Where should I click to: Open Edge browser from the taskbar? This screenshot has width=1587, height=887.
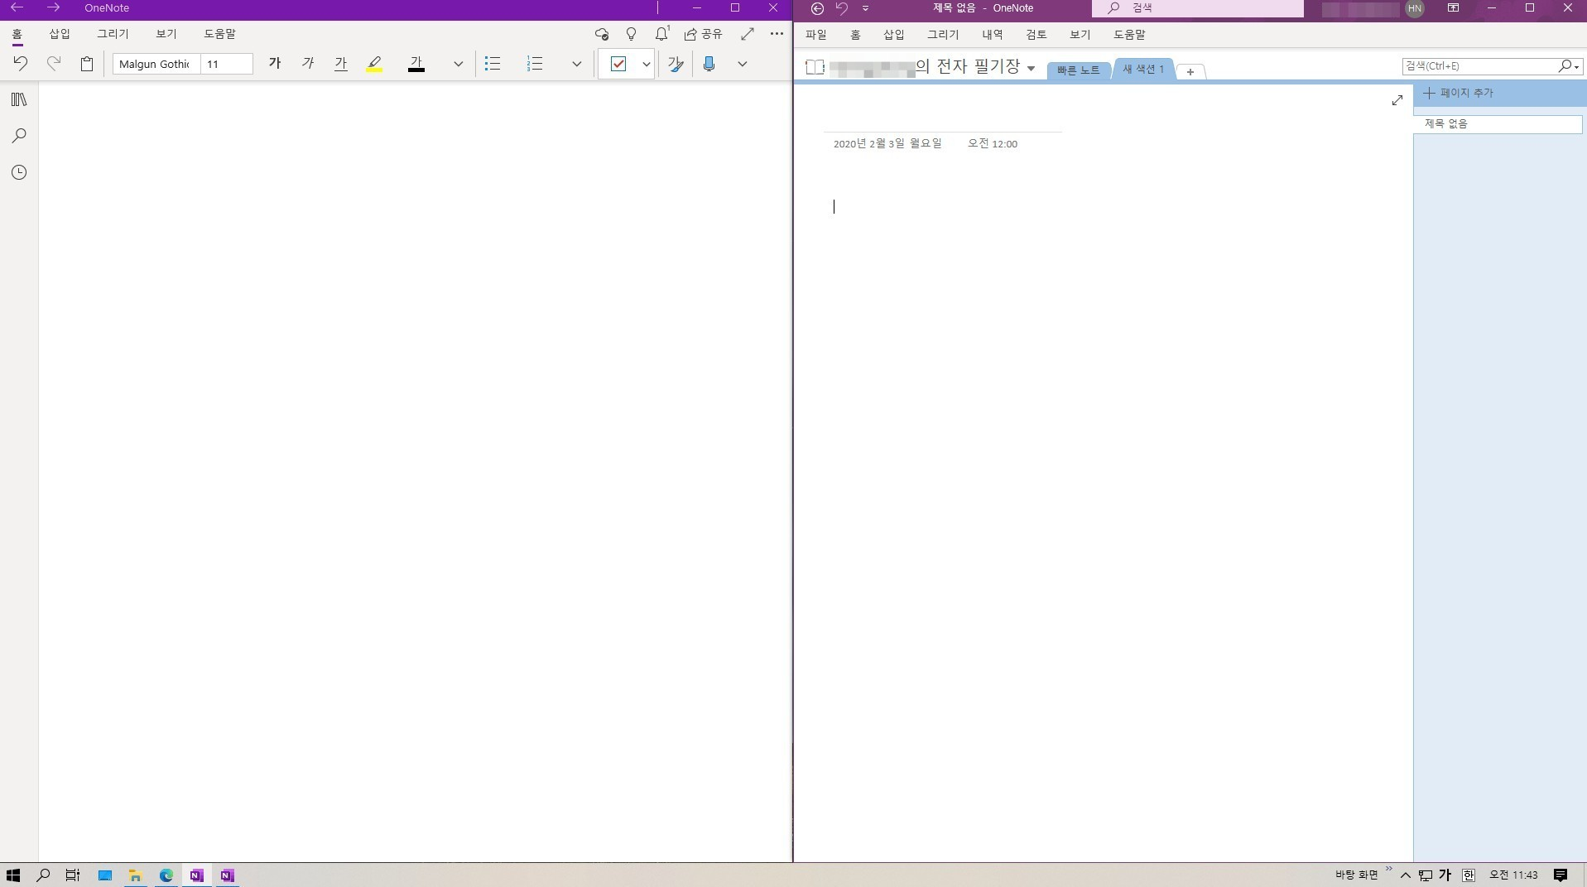166,875
